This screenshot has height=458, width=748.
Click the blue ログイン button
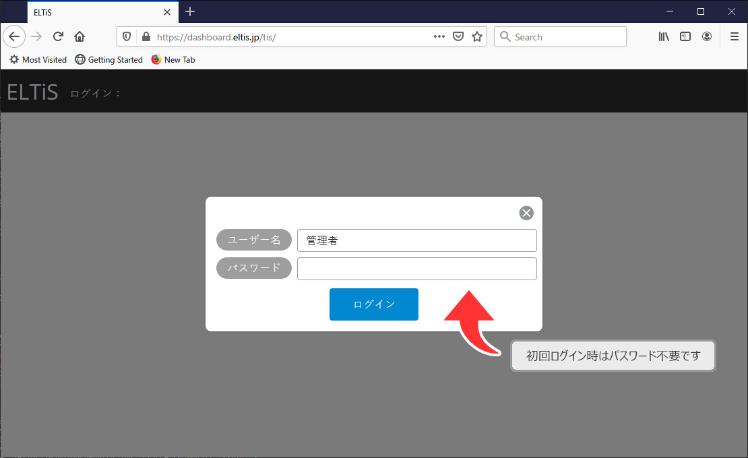coord(373,304)
